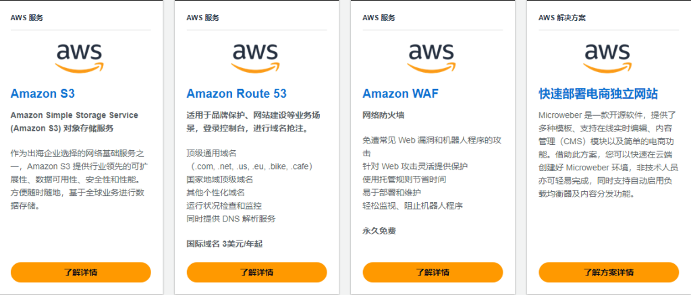Click the AWS logo in the Amazon WAF card

coord(433,57)
